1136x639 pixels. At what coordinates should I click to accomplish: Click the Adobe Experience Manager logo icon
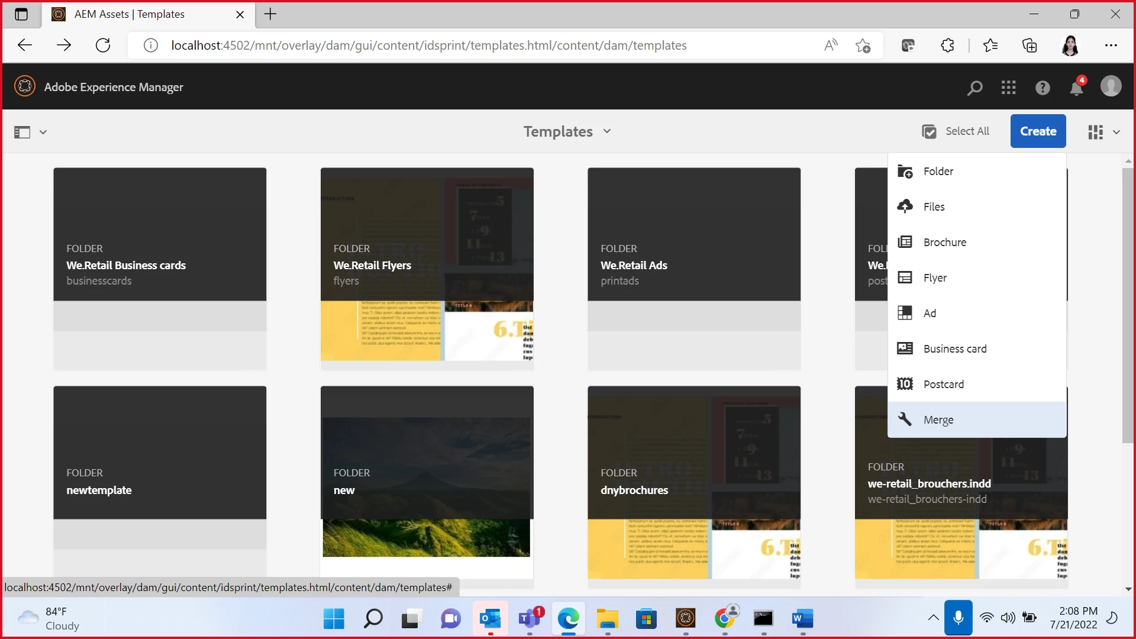point(25,86)
